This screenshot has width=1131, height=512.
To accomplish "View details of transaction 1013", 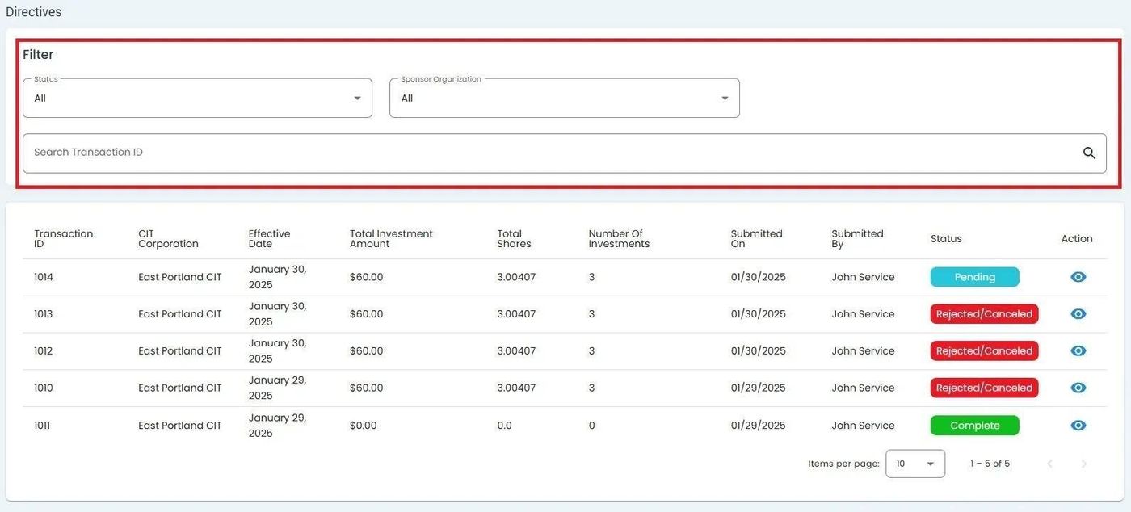I will (x=1078, y=314).
